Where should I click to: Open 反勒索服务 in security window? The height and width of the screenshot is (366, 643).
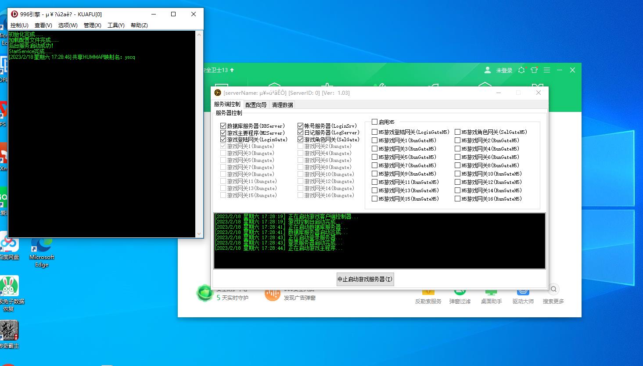(x=428, y=301)
